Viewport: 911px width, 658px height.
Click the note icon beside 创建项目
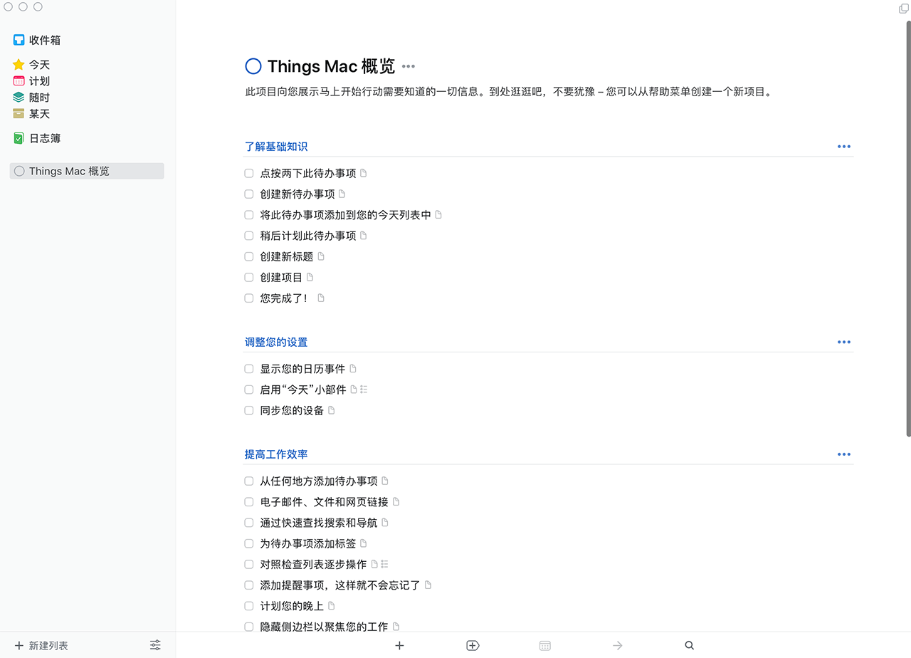pos(310,277)
